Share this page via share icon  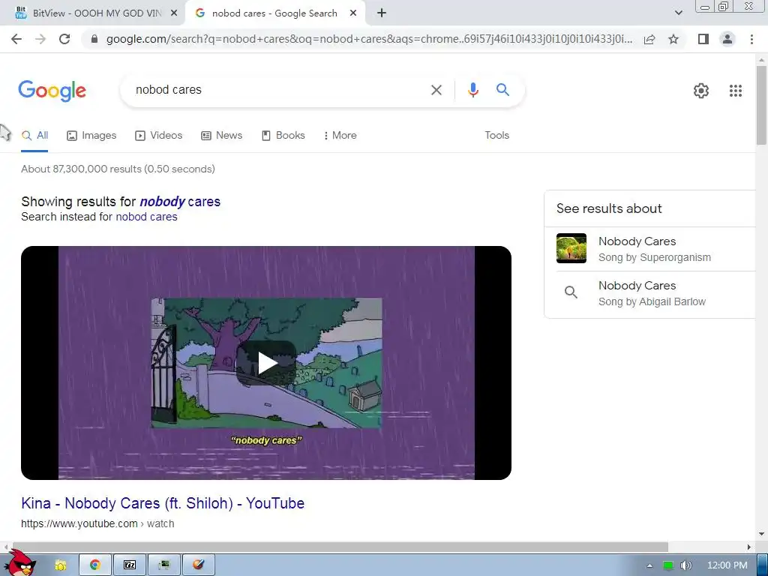point(649,39)
